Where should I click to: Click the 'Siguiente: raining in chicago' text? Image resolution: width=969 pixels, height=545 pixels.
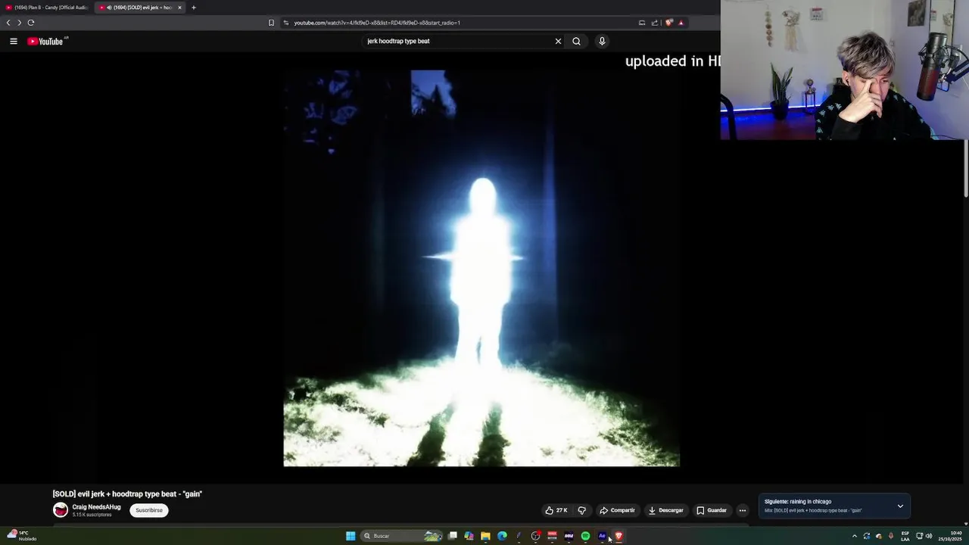798,502
